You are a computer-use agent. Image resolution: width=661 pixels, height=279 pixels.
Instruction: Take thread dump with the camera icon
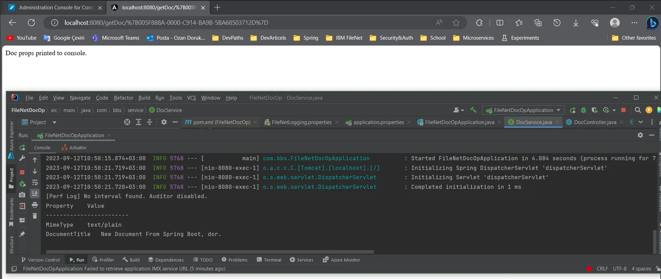click(x=22, y=195)
